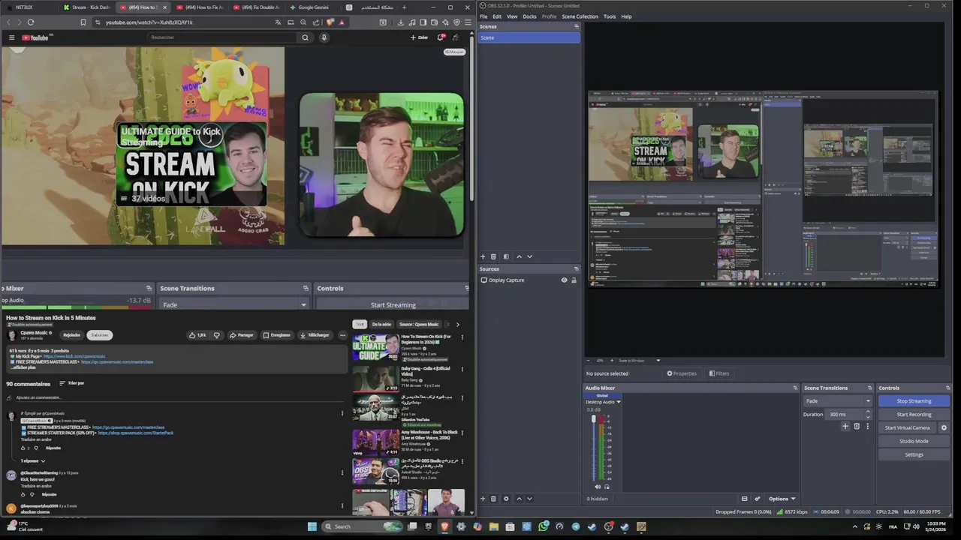The image size is (961, 540).
Task: Open Virtual Camera settings gear
Action: click(x=944, y=427)
